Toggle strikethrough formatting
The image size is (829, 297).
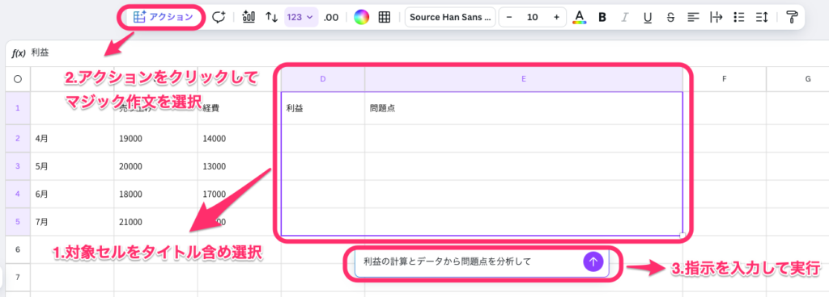[670, 17]
